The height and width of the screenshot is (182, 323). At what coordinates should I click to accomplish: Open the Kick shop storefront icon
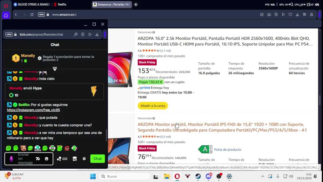point(74,159)
